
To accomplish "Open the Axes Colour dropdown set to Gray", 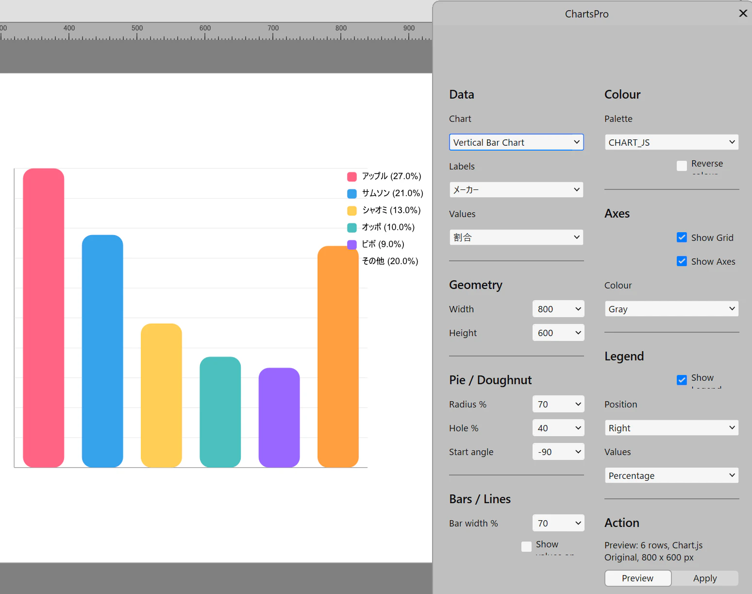I will (x=671, y=309).
